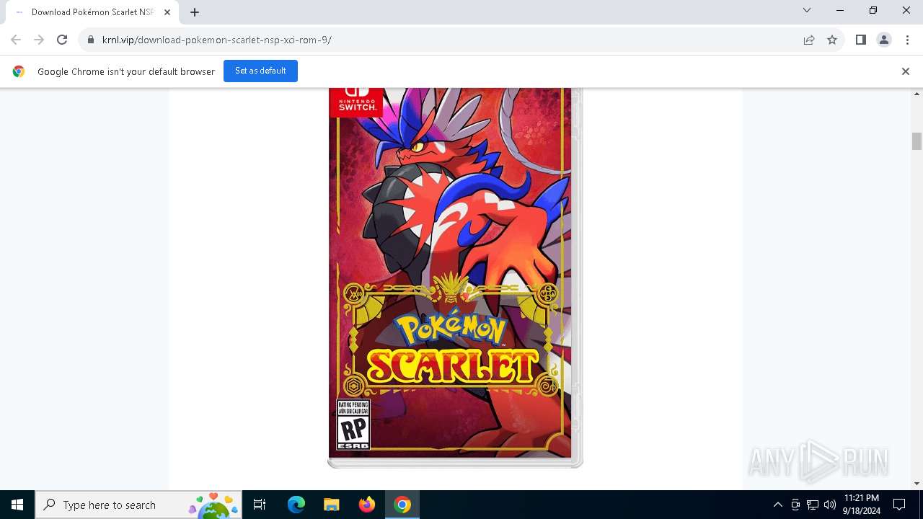The image size is (923, 519).
Task: Share this page using the share icon
Action: pyautogui.click(x=809, y=40)
